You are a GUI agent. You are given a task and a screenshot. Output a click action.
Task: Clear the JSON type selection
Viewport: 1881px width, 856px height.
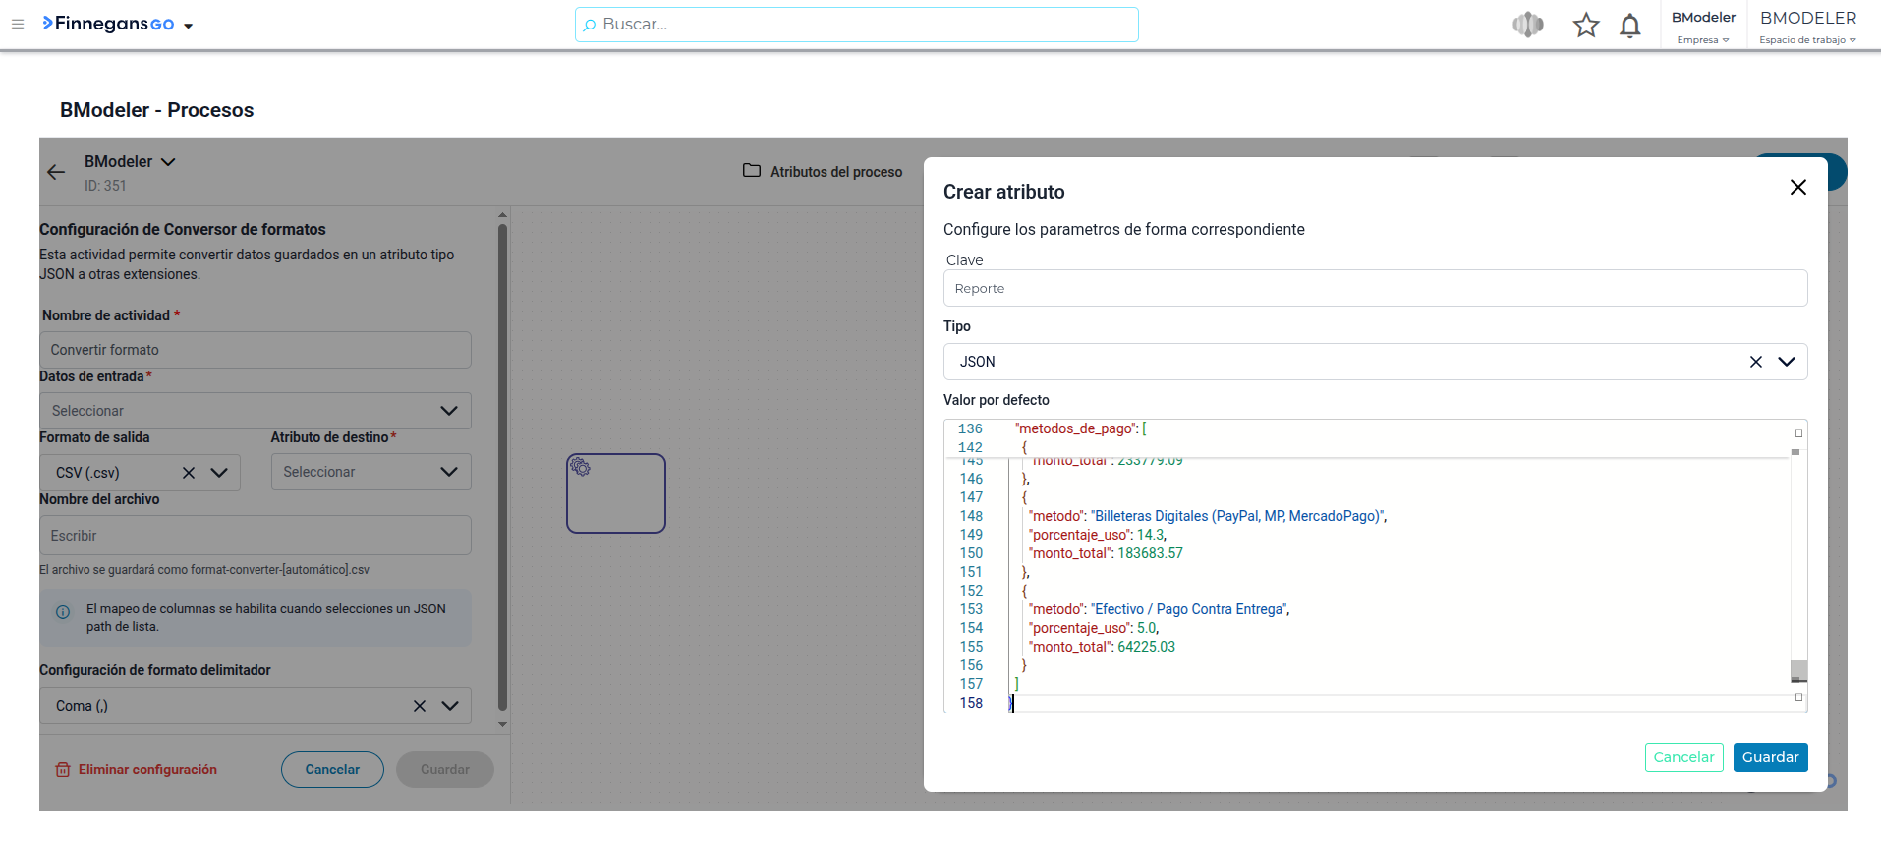(1756, 362)
